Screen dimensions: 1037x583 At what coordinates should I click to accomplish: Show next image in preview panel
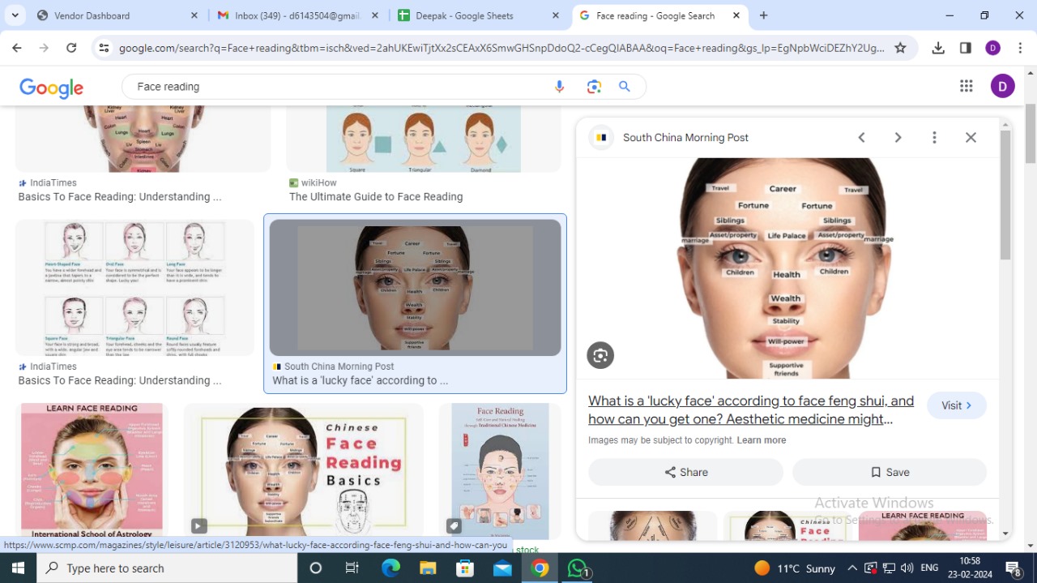click(898, 138)
